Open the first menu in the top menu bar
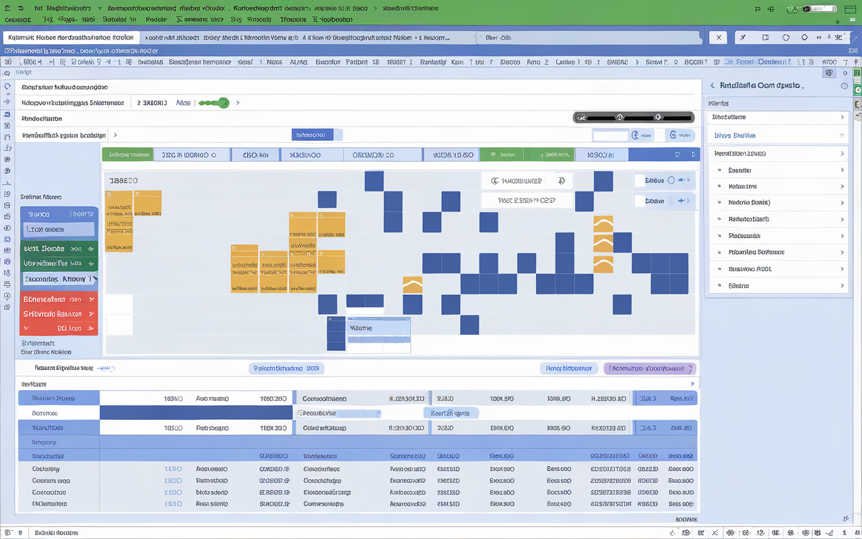 tap(18, 20)
